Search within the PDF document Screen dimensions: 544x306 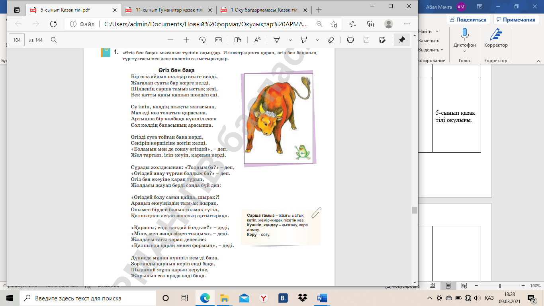click(x=54, y=40)
